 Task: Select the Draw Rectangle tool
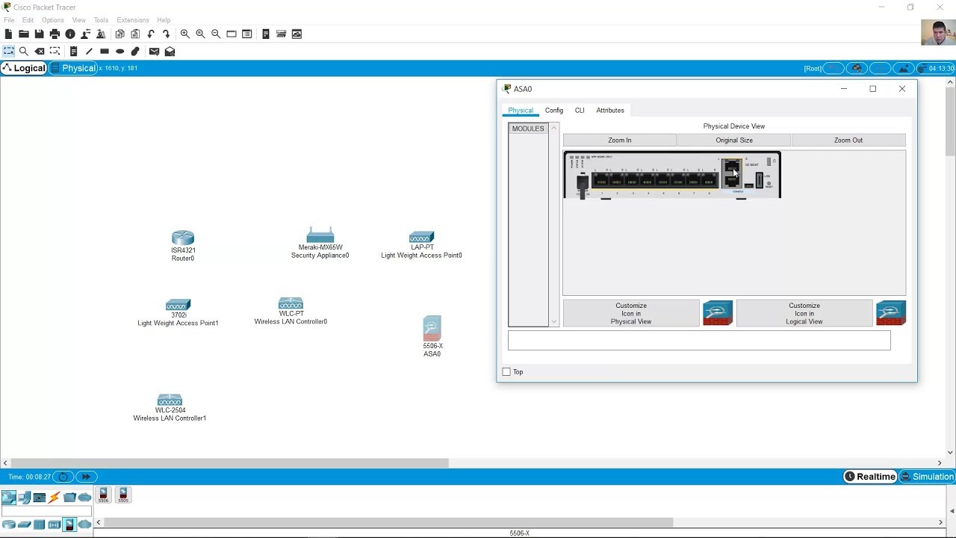104,51
